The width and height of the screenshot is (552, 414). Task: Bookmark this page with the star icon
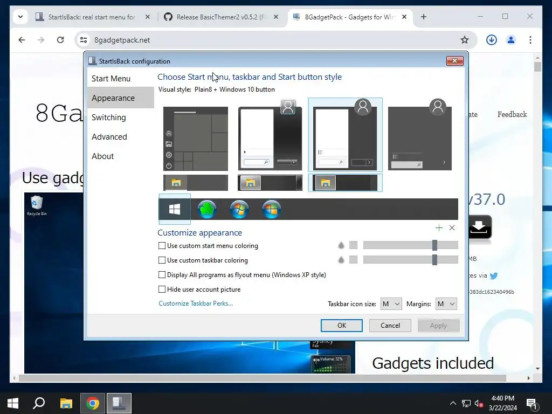pos(465,40)
